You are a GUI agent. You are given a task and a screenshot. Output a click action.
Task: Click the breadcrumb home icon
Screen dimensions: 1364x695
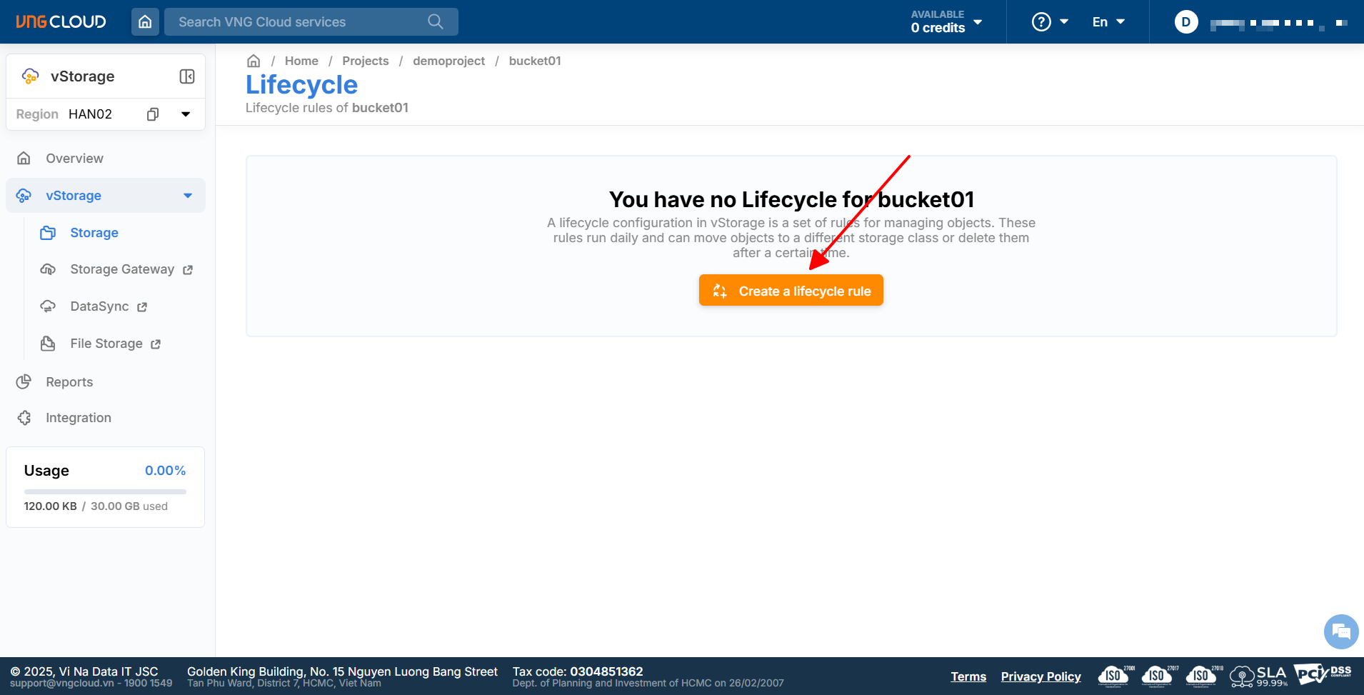[x=254, y=61]
